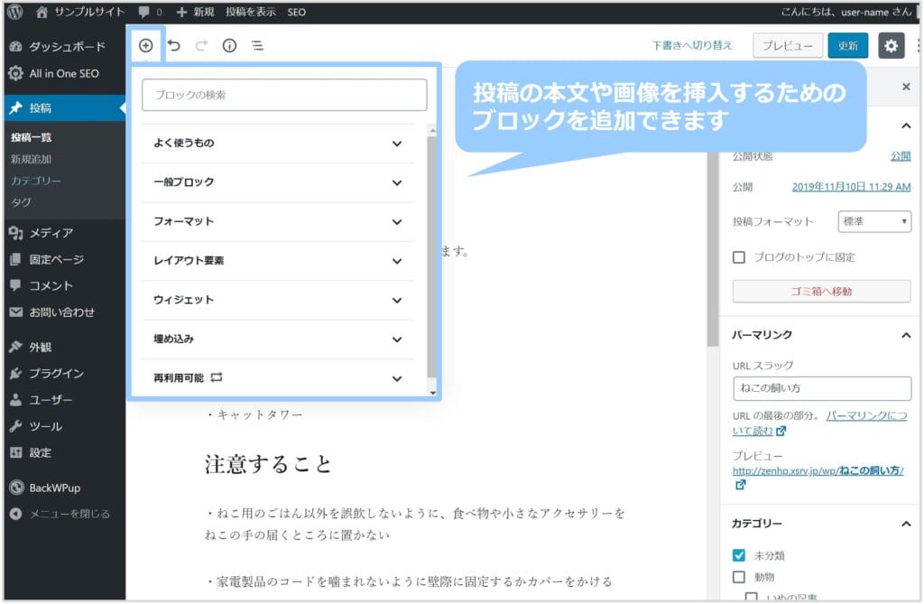Open プラグイン in the sidebar menu
Screen dimensions: 924x604
point(56,373)
